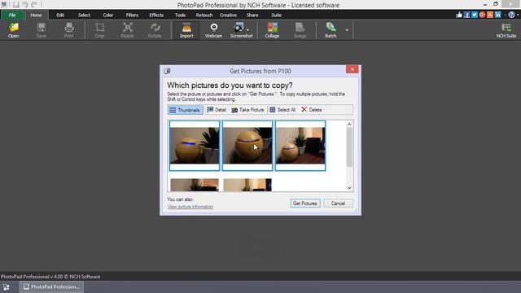Screen dimensions: 521x293
Task: Share via the Facebook icon
Action: click(466, 15)
